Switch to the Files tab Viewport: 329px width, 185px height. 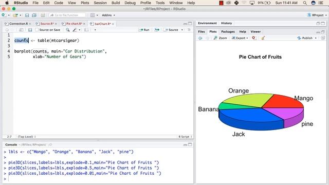pos(201,32)
